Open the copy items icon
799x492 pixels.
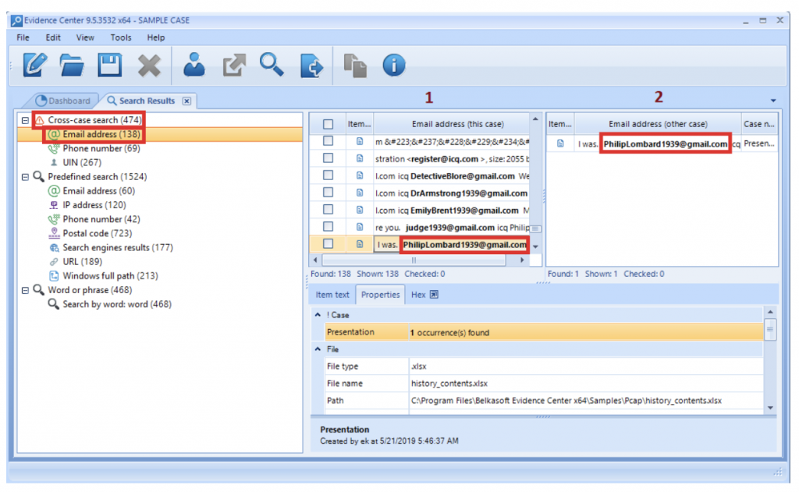(x=356, y=65)
